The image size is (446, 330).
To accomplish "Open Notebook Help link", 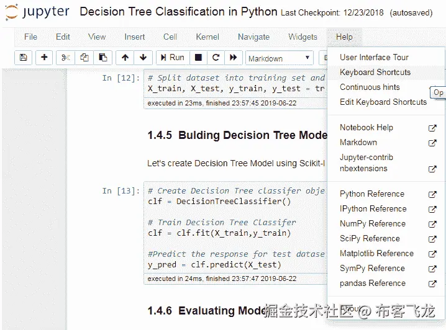I will pyautogui.click(x=366, y=128).
